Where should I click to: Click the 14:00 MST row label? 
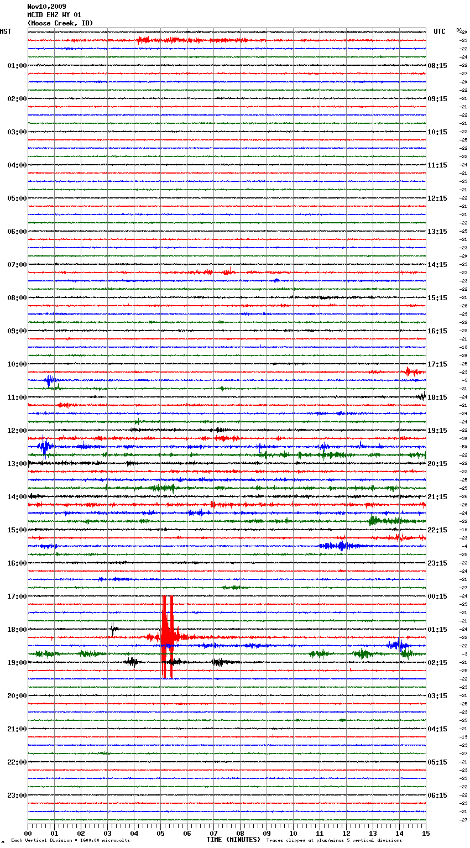[x=17, y=497]
